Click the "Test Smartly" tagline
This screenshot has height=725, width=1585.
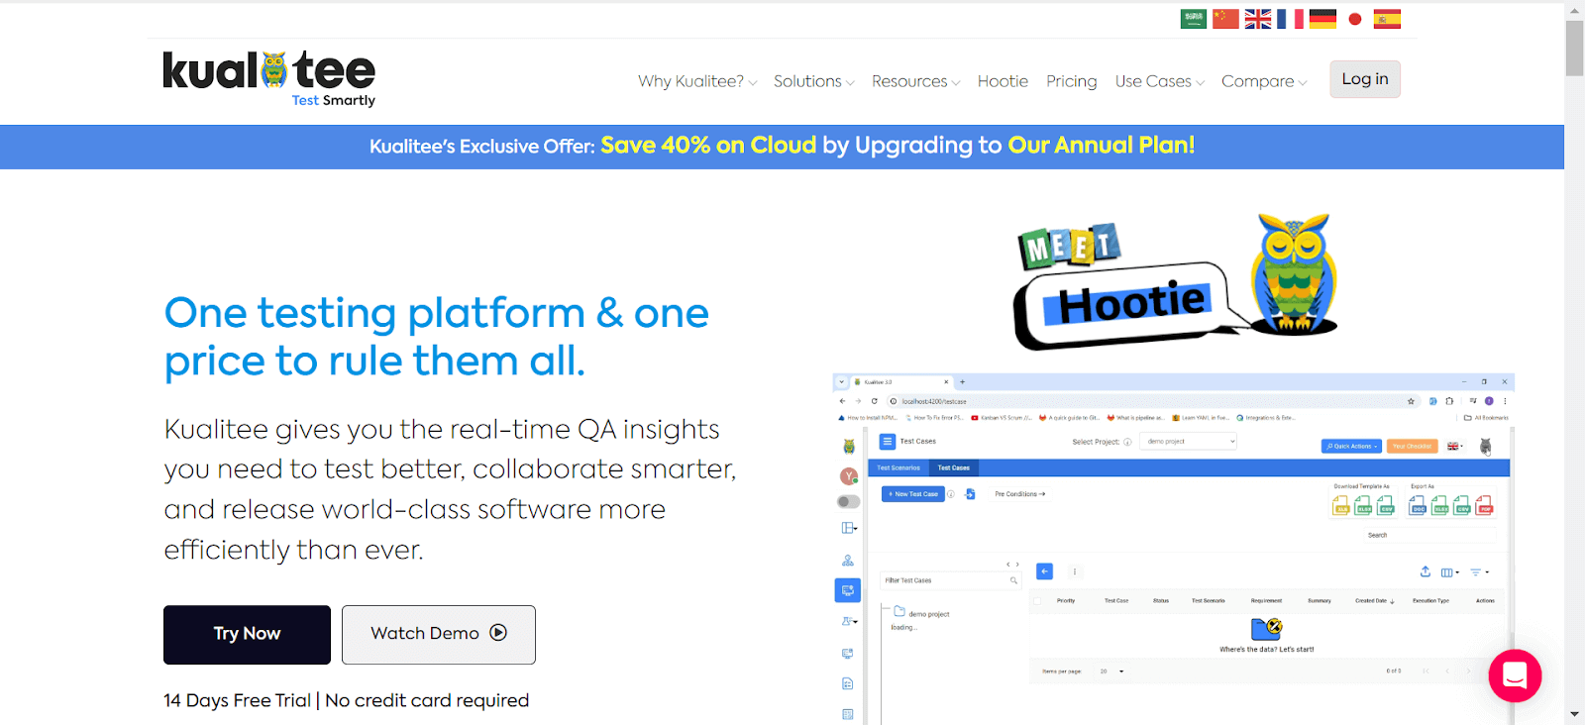pos(334,100)
